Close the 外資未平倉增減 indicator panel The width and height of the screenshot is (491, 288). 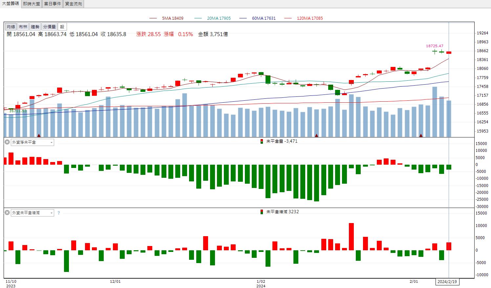(7, 213)
